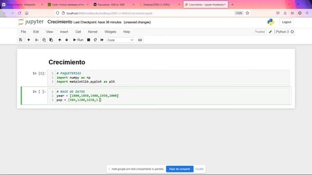Click the Trusted notebook indicator

(x=260, y=32)
